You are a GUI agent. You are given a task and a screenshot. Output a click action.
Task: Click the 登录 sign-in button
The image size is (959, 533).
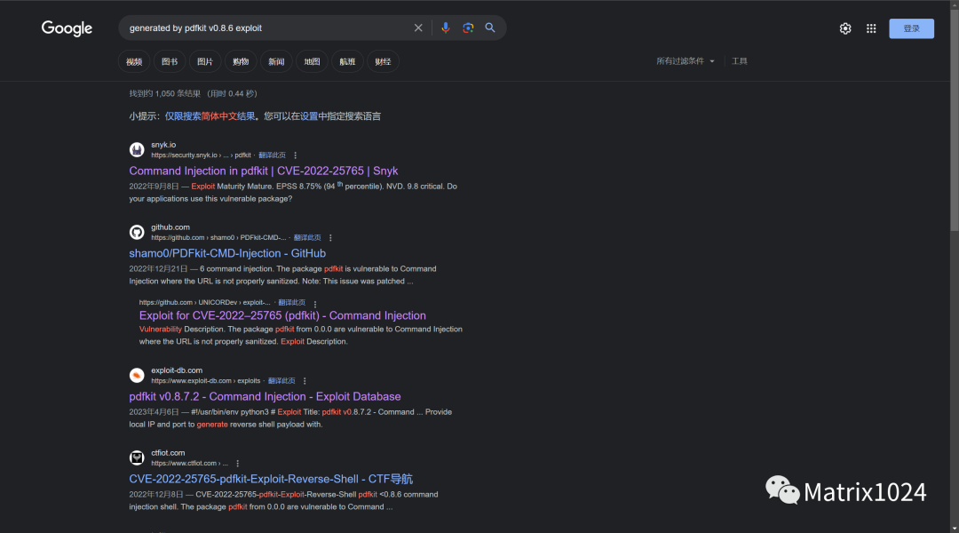(x=911, y=28)
